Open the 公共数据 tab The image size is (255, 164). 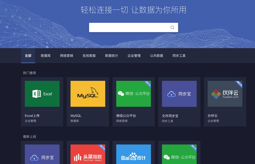click(x=157, y=56)
